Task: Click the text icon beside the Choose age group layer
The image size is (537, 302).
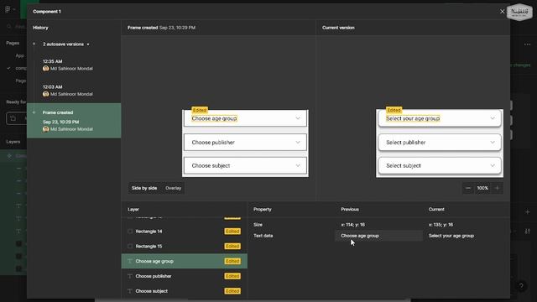Action: tap(130, 261)
